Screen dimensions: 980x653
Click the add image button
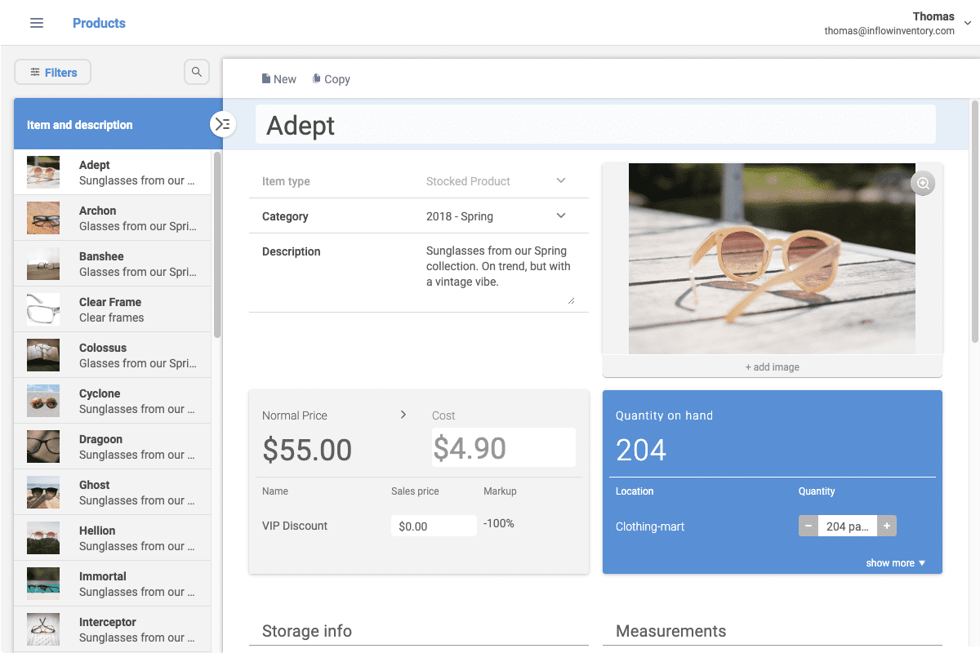click(772, 366)
